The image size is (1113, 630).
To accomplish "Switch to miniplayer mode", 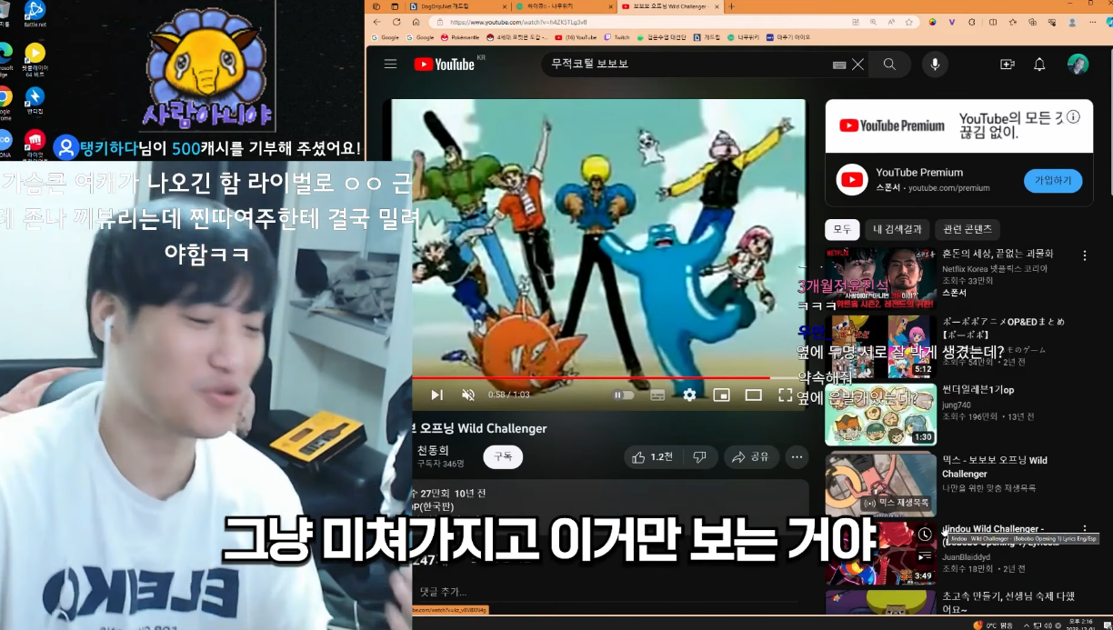I will pyautogui.click(x=721, y=395).
